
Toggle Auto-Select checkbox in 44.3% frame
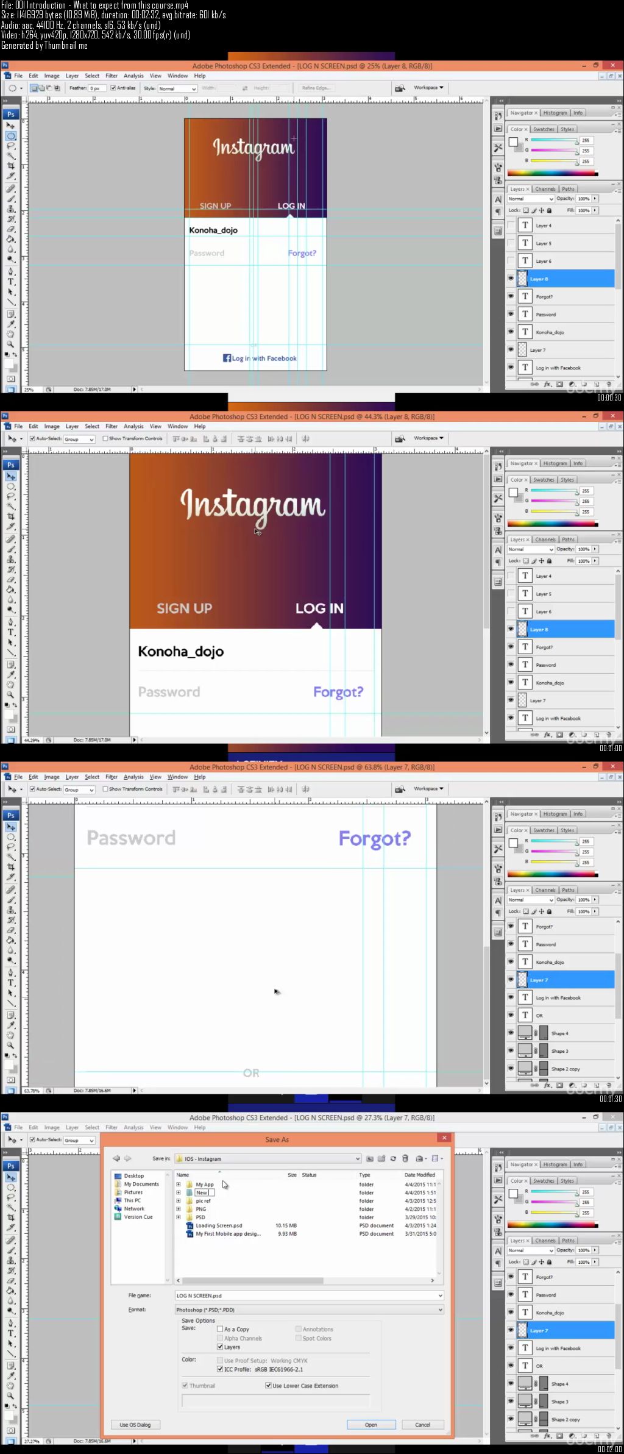coord(32,438)
